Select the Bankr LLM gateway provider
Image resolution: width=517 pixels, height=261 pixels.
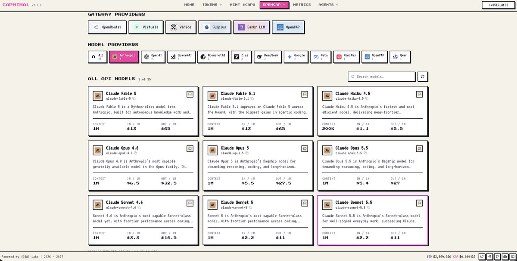[x=251, y=27]
